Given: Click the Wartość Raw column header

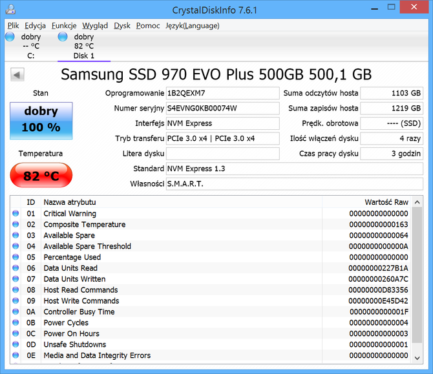Looking at the screenshot, I should click(x=366, y=202).
